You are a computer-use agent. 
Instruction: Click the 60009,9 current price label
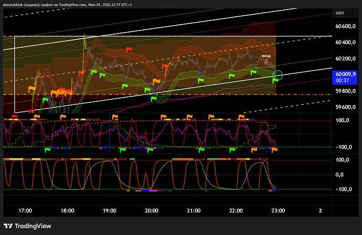coord(345,74)
